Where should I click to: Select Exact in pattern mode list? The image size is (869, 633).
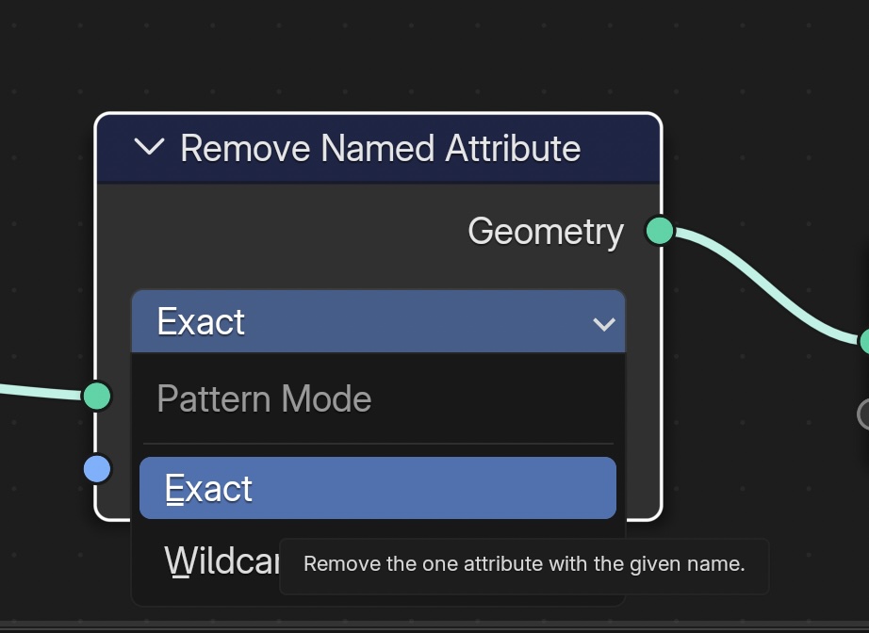point(378,488)
